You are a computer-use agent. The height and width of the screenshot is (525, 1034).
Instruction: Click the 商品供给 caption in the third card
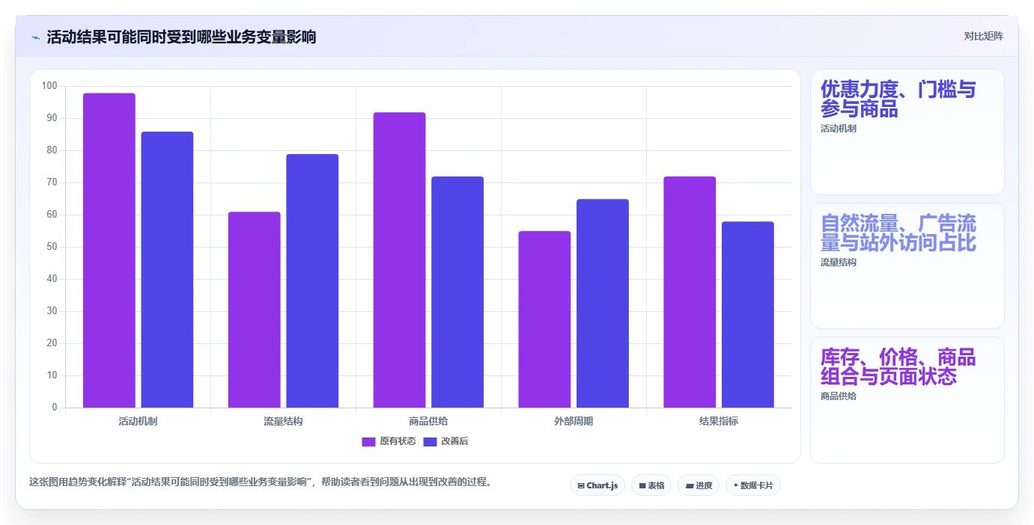click(x=838, y=396)
